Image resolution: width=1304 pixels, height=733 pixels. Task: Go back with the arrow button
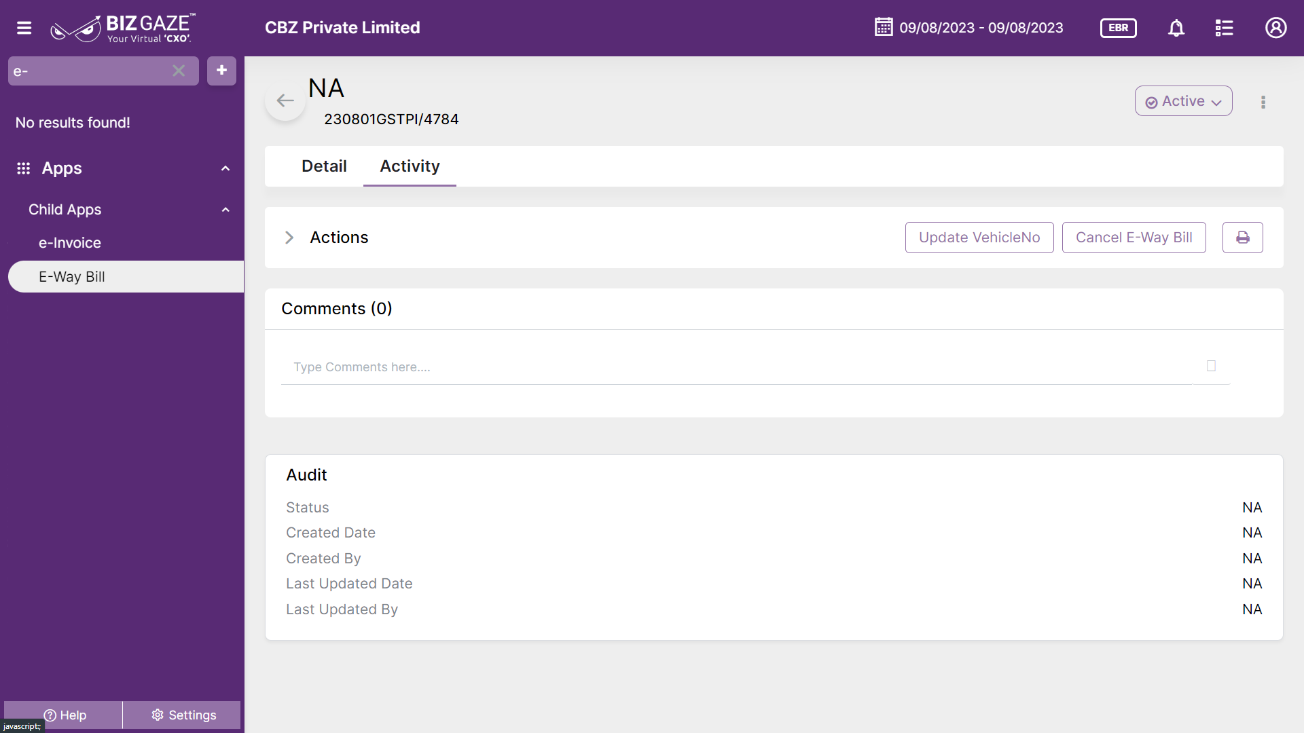coord(285,101)
